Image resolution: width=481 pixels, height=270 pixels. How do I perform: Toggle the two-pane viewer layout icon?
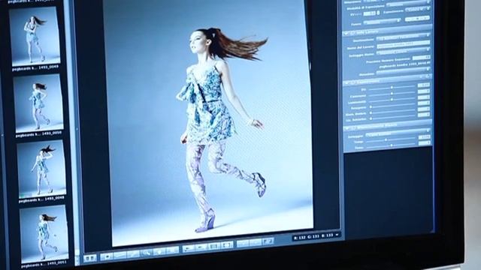coord(90,258)
